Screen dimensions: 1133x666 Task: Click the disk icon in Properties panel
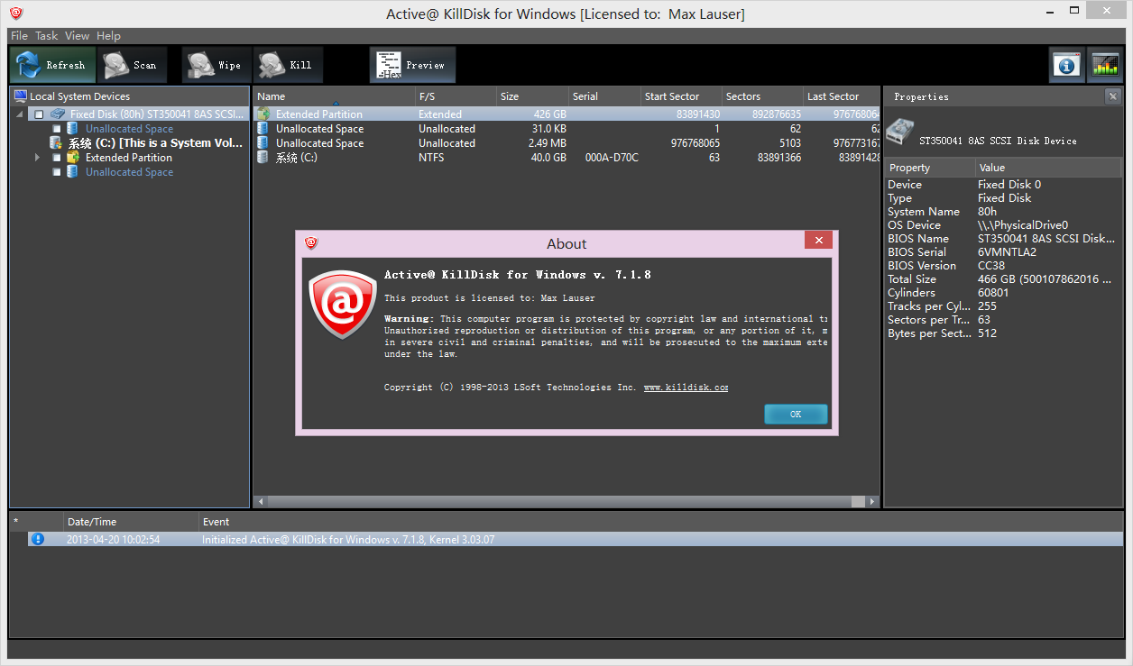coord(899,132)
